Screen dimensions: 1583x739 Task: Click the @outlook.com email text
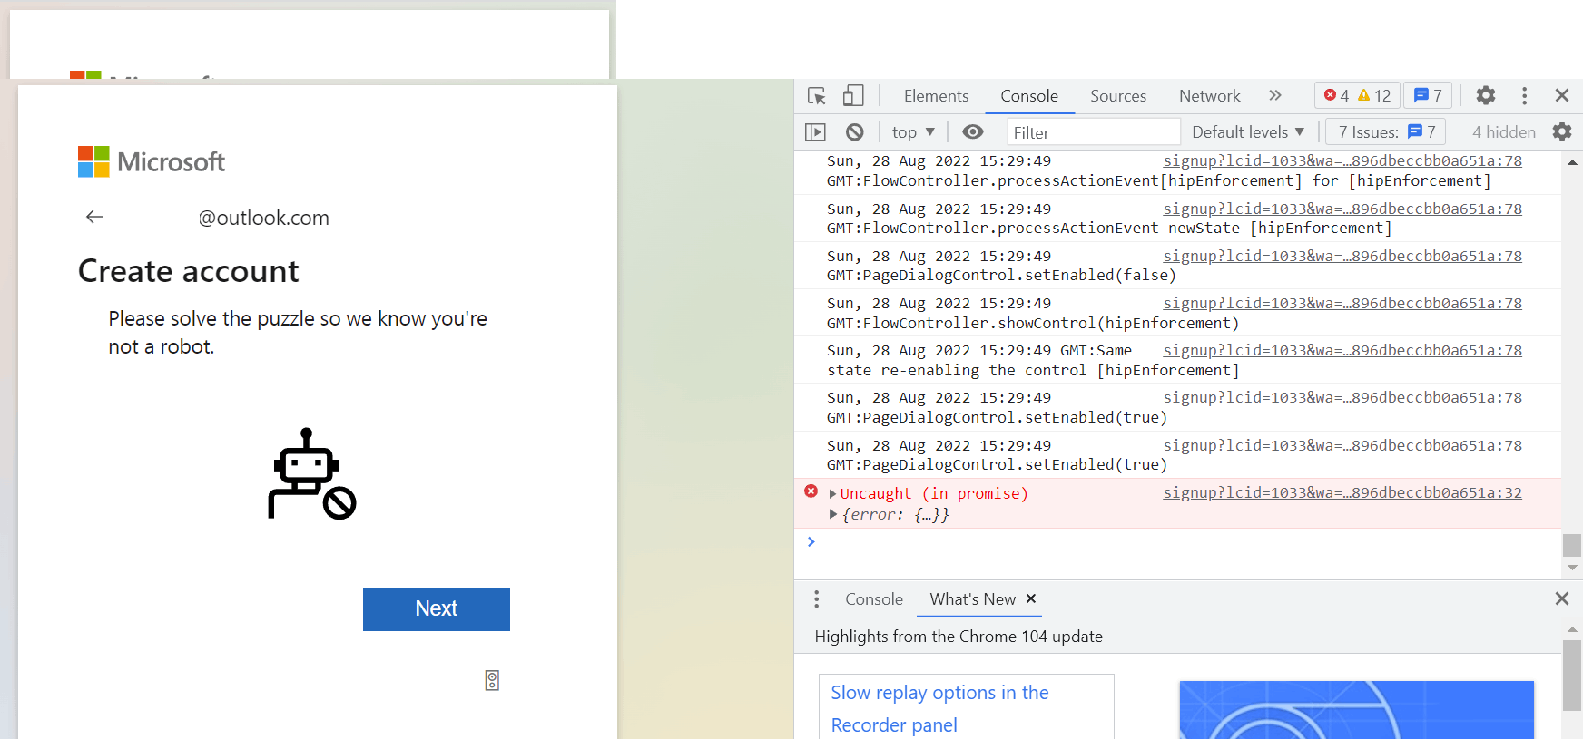point(263,218)
